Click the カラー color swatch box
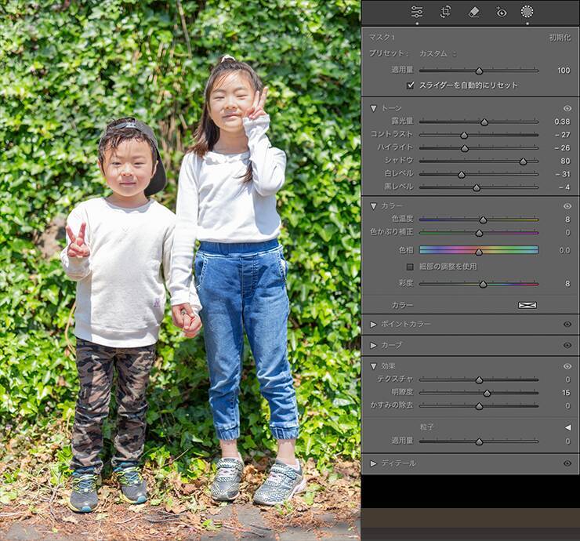Image resolution: width=580 pixels, height=541 pixels. [527, 305]
